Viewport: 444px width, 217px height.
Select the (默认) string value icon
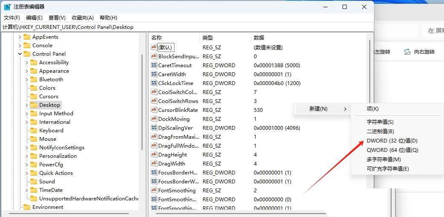pyautogui.click(x=154, y=47)
